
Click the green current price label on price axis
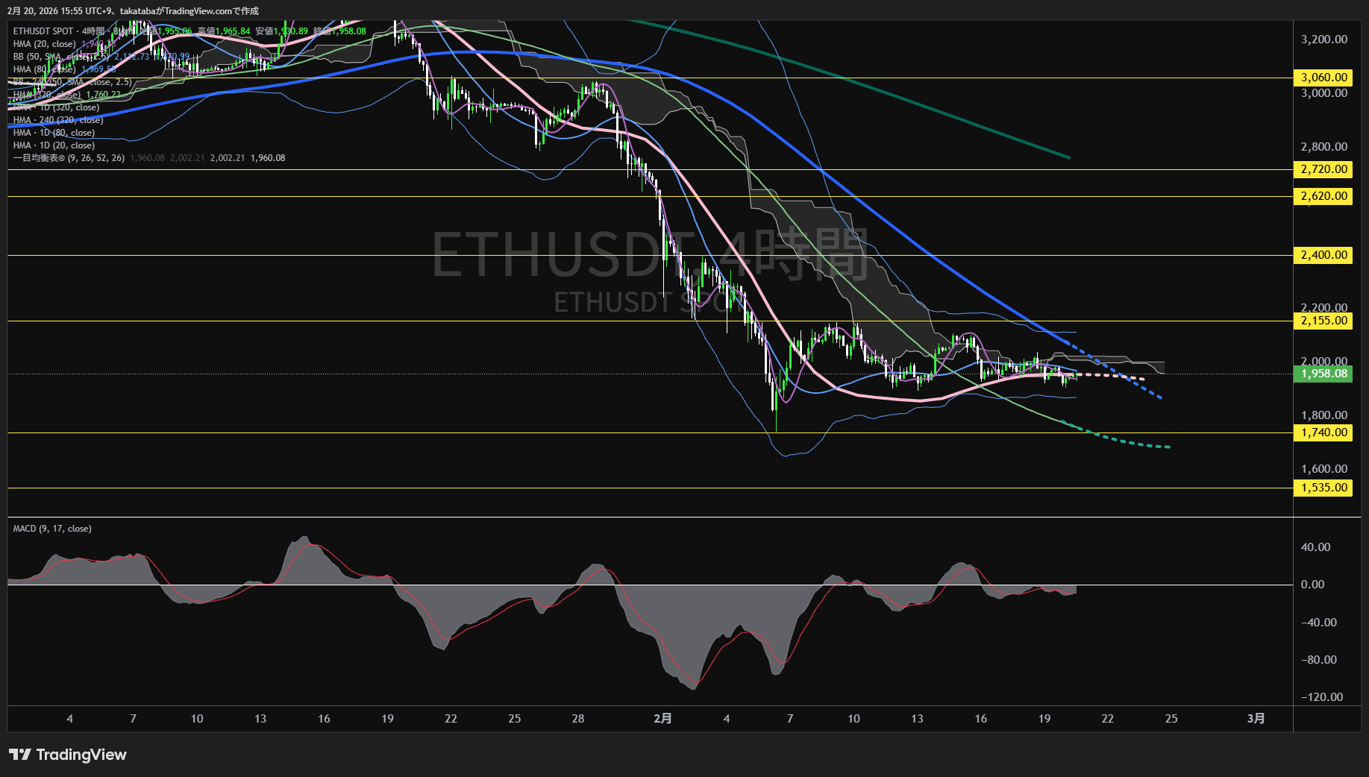tap(1324, 374)
